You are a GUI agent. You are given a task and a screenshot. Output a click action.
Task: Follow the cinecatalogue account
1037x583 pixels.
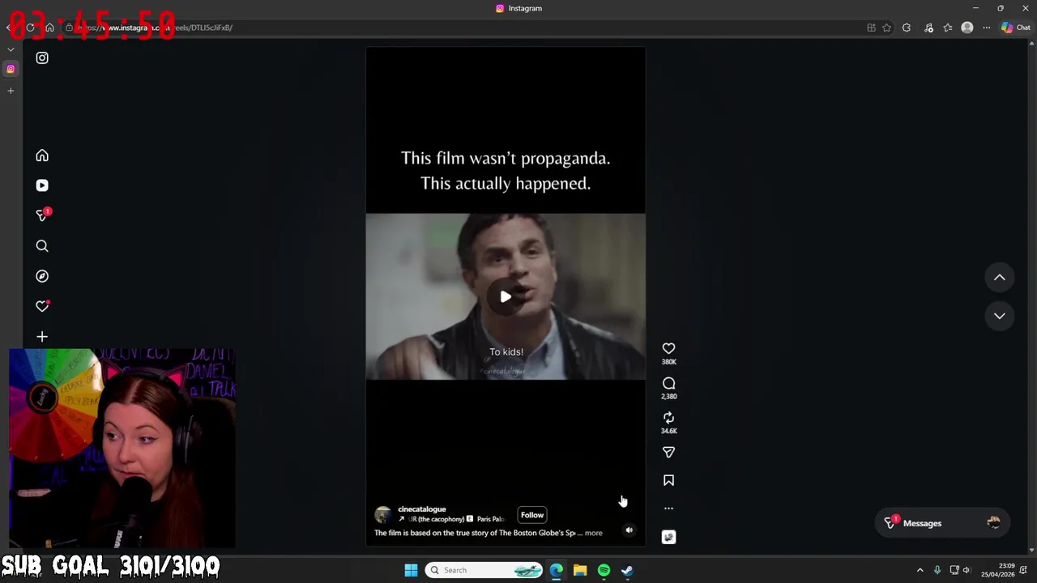(532, 515)
